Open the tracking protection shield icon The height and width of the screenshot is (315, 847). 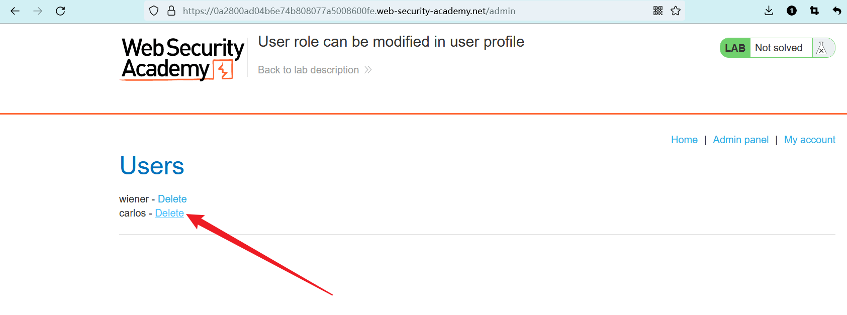[154, 11]
